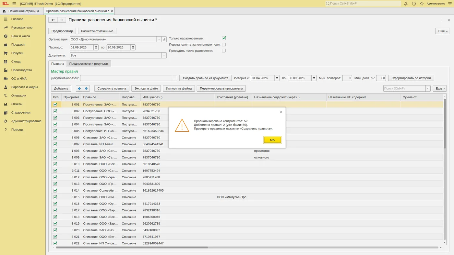This screenshot has width=454, height=255.
Task: Click Сохранить правила button
Action: tap(112, 88)
